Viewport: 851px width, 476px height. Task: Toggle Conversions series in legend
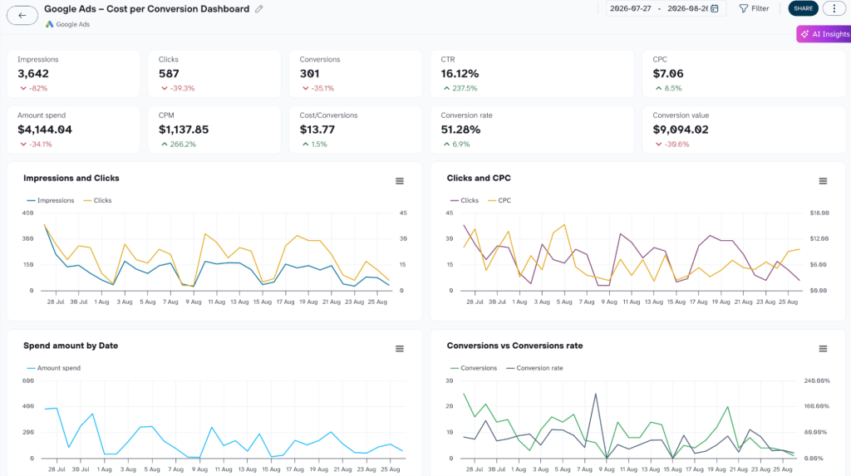[474, 368]
